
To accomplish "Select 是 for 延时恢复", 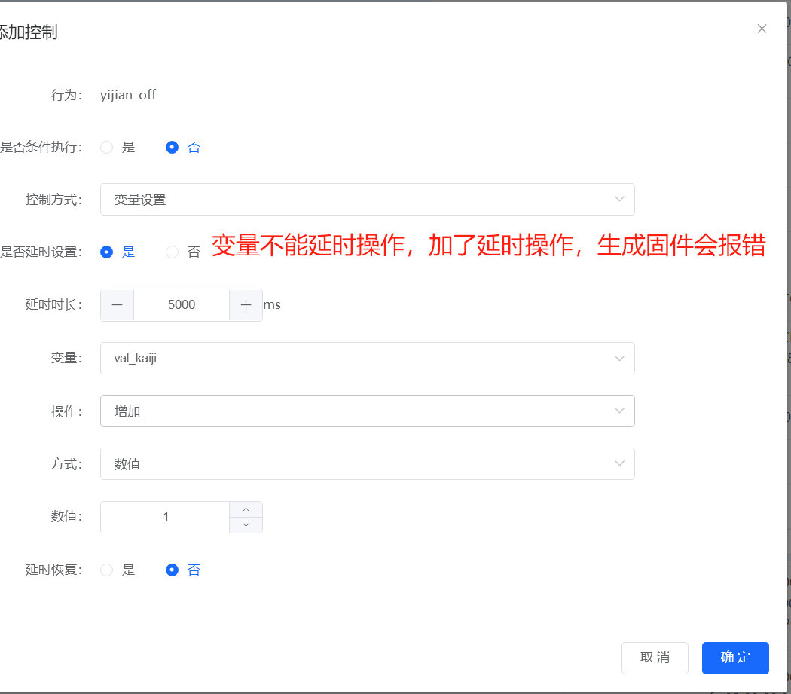I will coord(106,570).
